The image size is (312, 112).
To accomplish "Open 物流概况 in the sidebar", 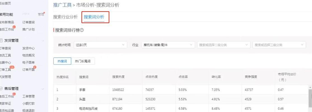I will (29, 55).
